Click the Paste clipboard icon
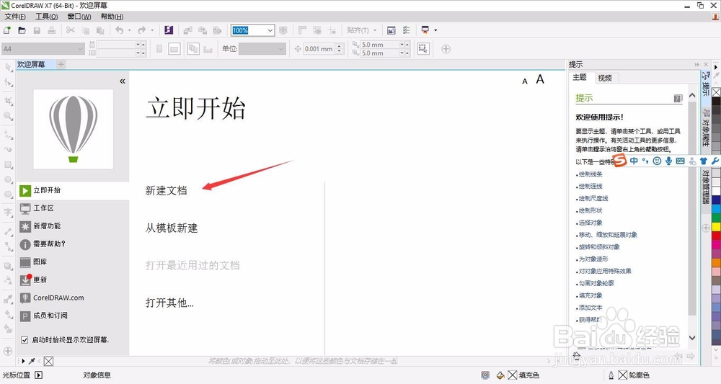The image size is (721, 384). click(x=100, y=30)
